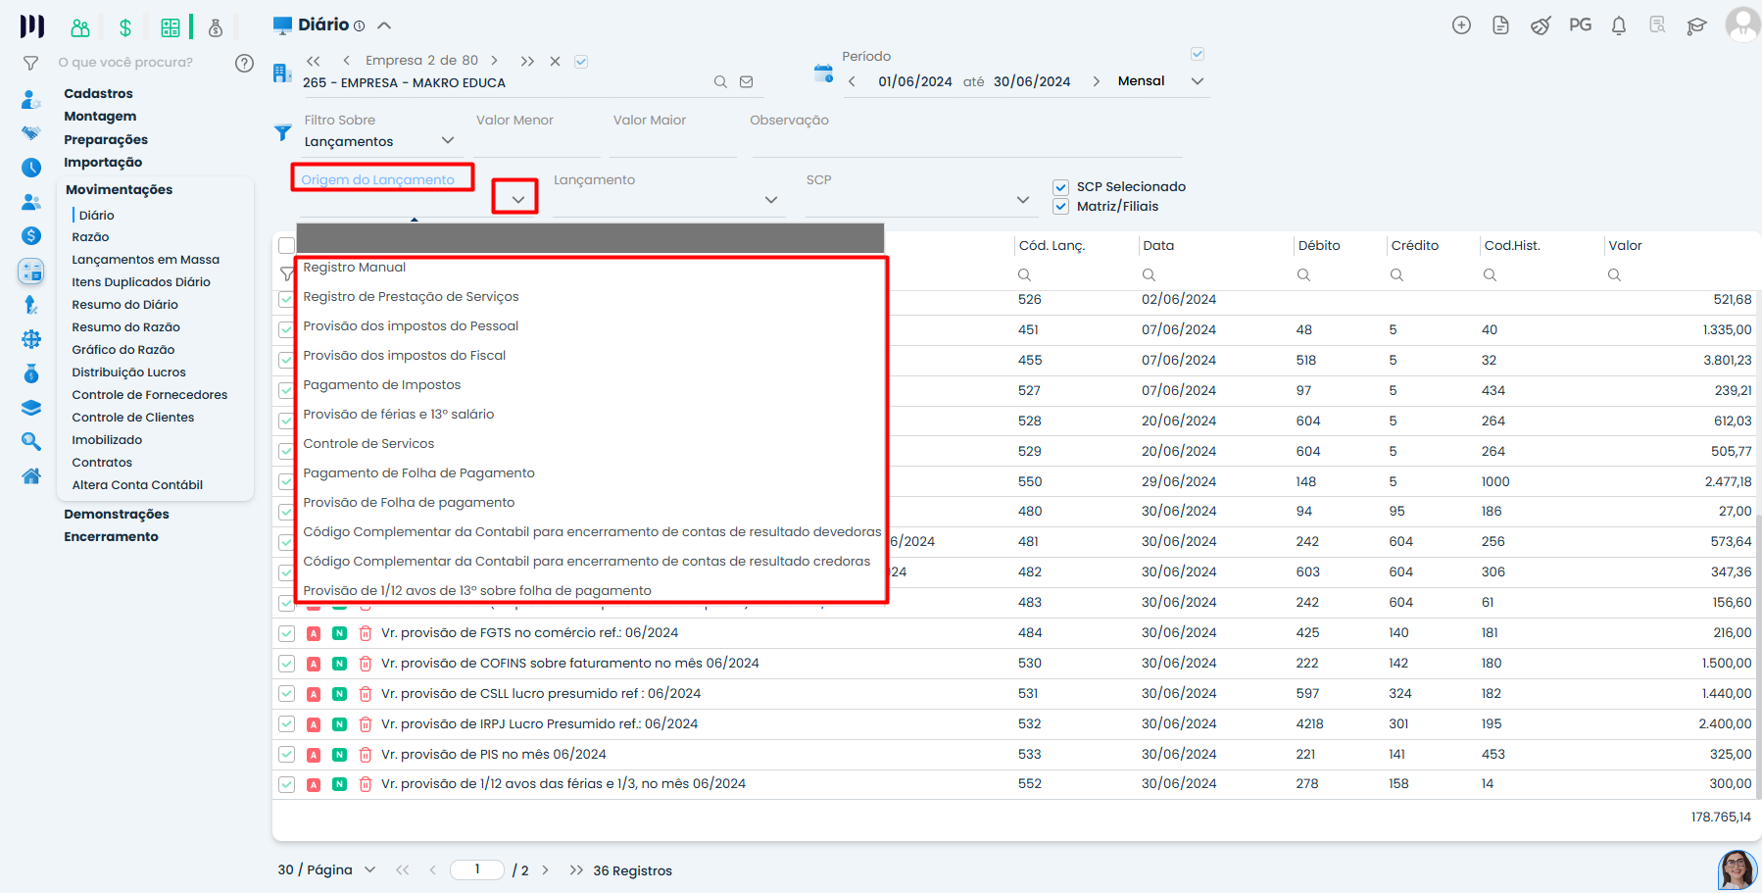Image resolution: width=1762 pixels, height=893 pixels.
Task: Click the question mark help icon in sidebar
Action: 245,63
